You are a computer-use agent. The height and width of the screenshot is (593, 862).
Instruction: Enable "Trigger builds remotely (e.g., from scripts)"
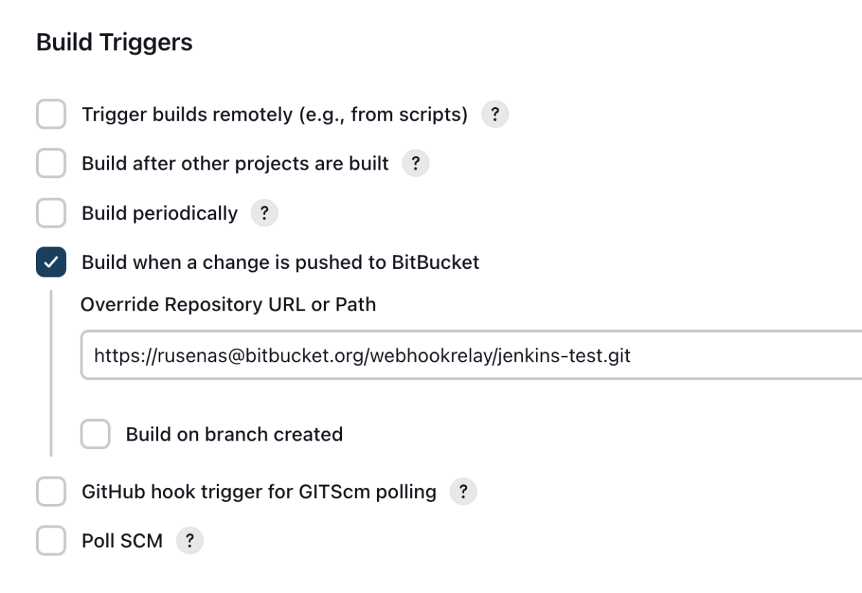tap(50, 114)
